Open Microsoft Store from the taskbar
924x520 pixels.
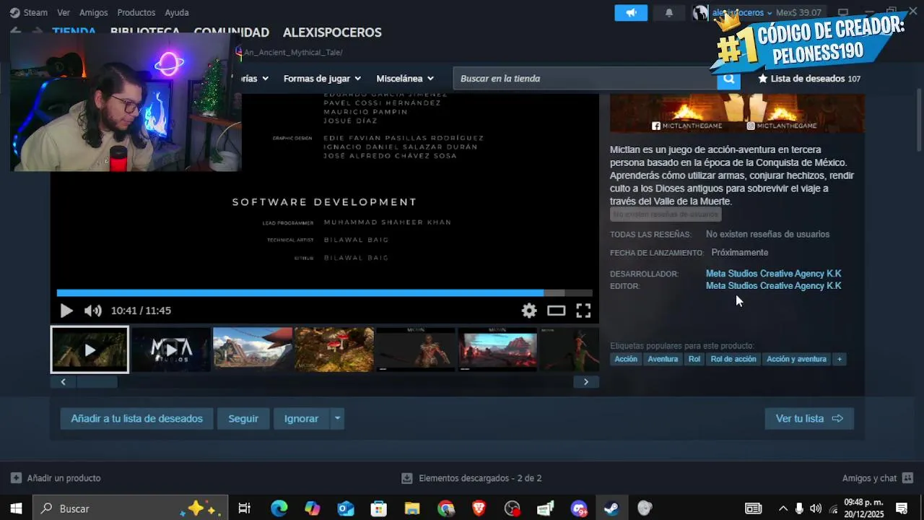379,508
